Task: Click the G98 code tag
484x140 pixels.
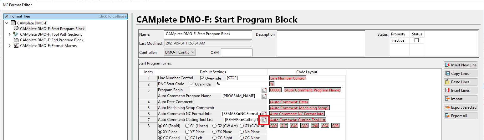Action: click(x=335, y=126)
